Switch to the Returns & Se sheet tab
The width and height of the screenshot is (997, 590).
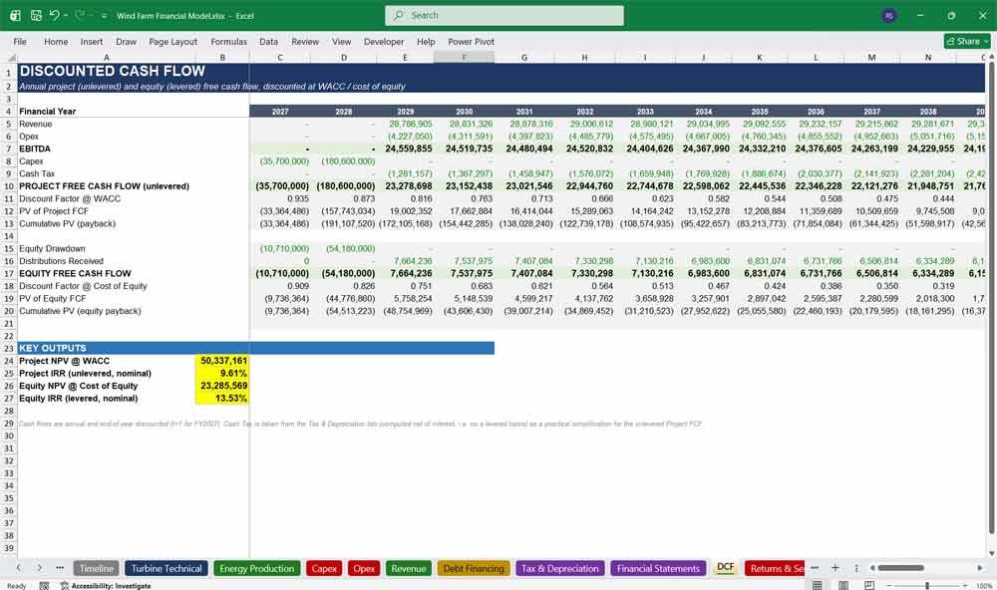click(x=775, y=568)
